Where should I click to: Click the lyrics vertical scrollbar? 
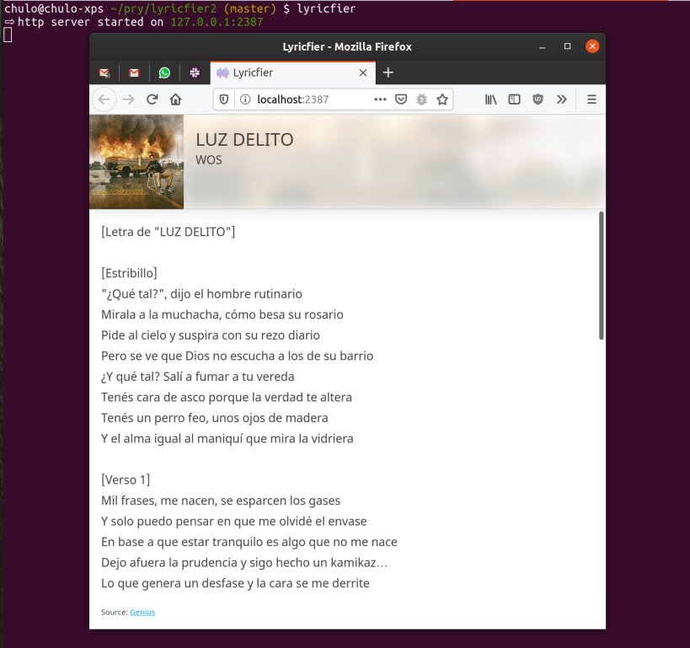[x=601, y=276]
